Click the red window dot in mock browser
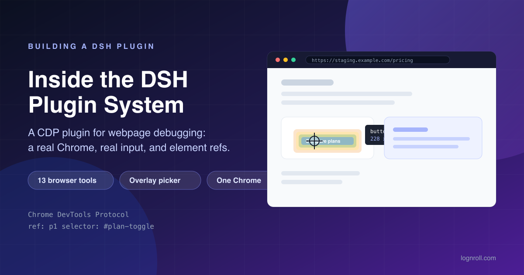 [278, 60]
